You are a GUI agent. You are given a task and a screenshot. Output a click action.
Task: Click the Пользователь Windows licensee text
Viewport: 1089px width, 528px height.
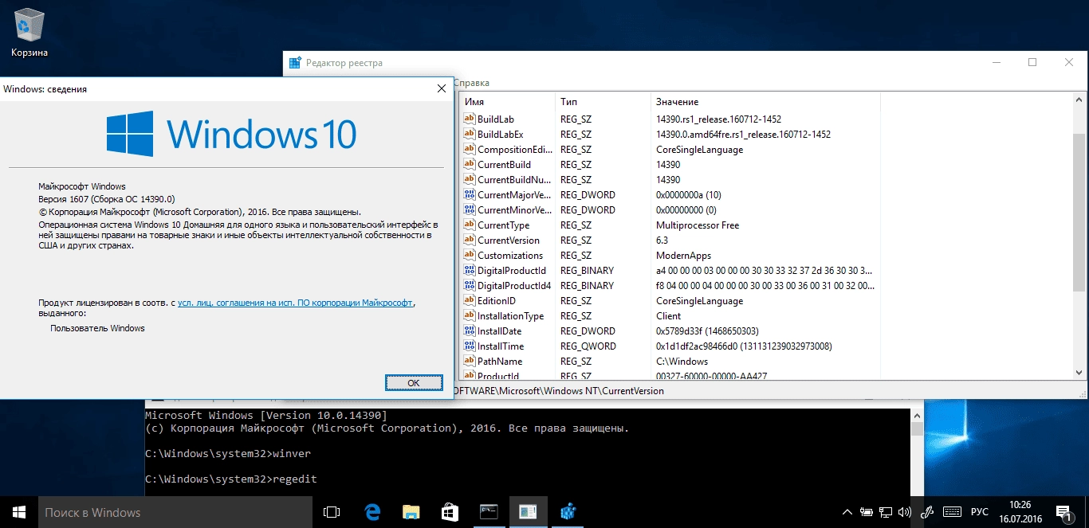pos(97,328)
